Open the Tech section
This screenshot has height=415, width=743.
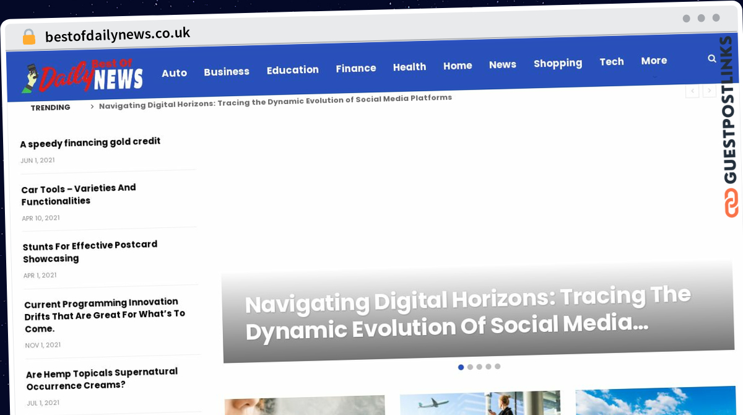[x=612, y=61]
